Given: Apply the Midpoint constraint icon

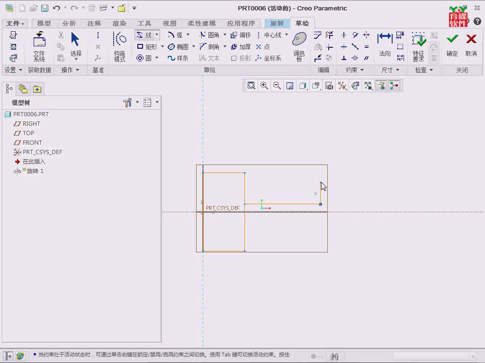Looking at the screenshot, I should pyautogui.click(x=355, y=47).
